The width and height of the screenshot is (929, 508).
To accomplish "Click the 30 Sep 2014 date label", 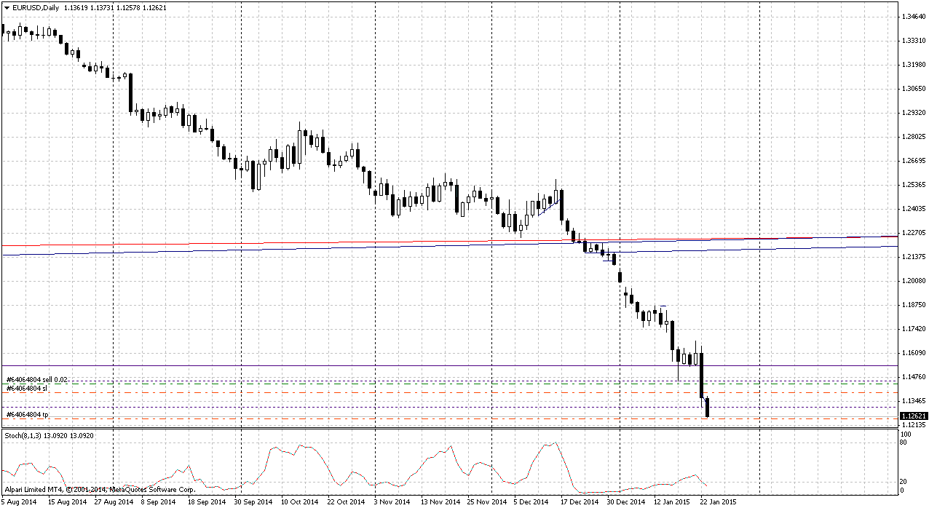I will 253,502.
